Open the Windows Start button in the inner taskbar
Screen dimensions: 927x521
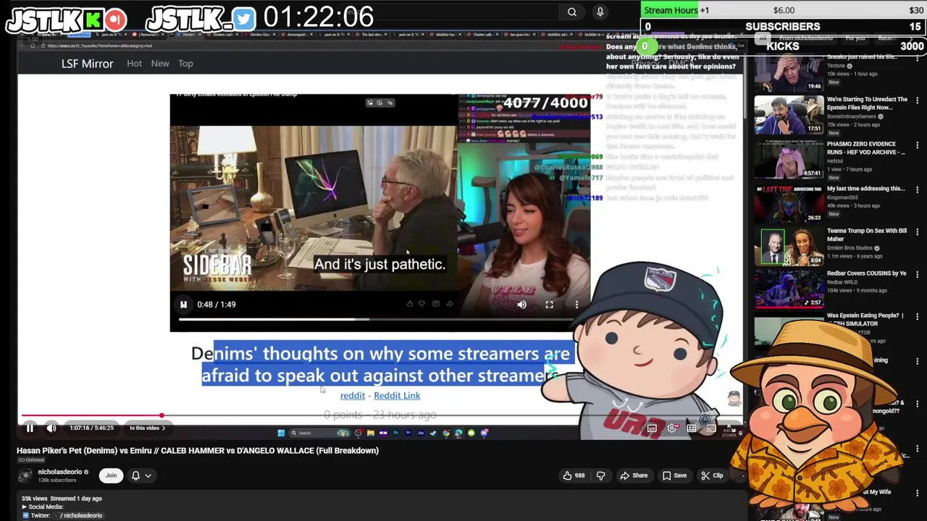coord(281,433)
